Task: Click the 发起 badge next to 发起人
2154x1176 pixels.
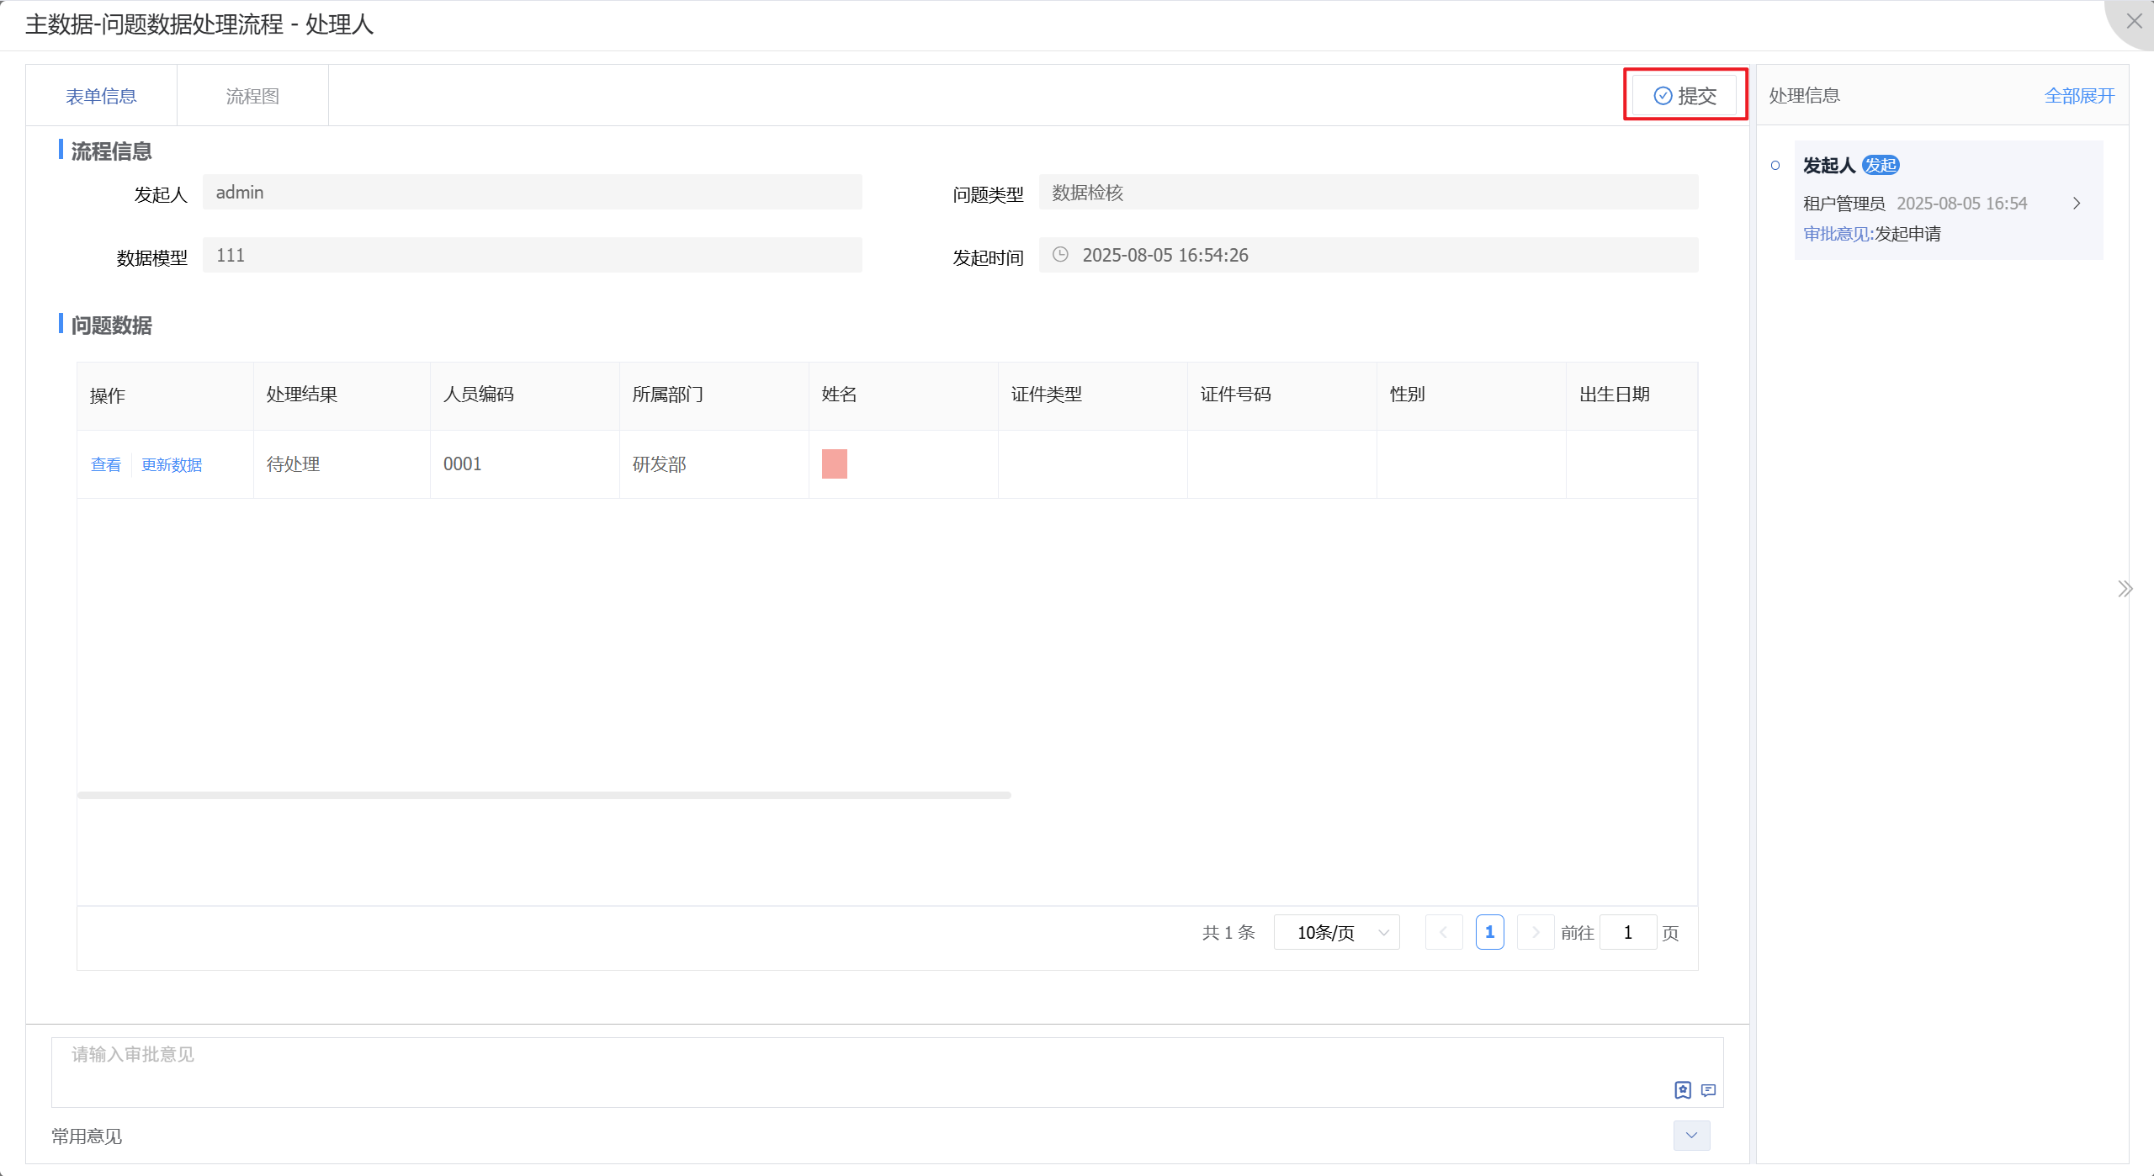Action: point(1880,165)
